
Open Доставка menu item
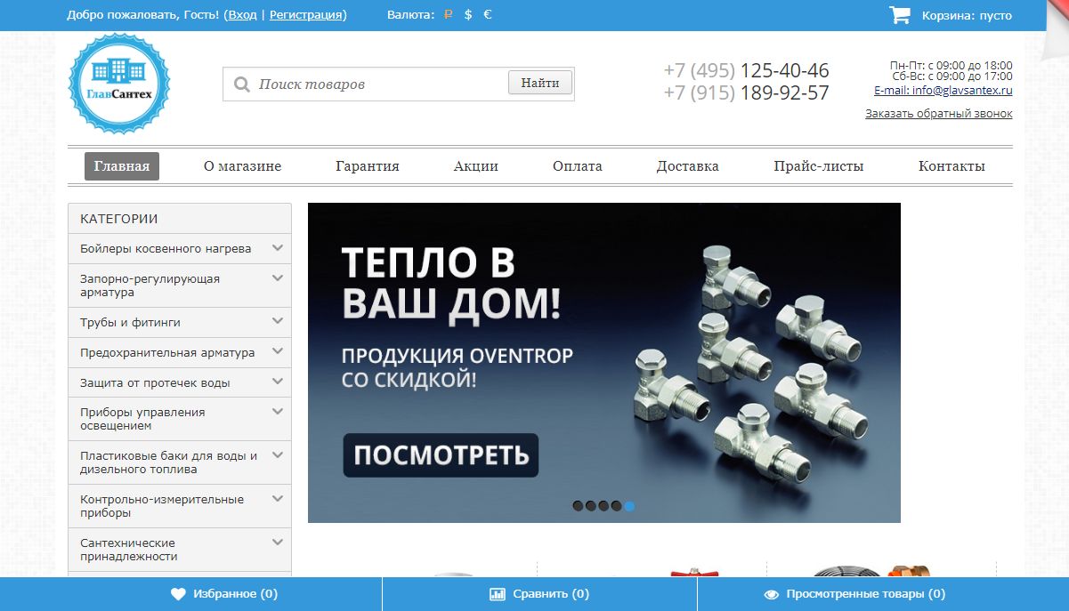pyautogui.click(x=688, y=166)
